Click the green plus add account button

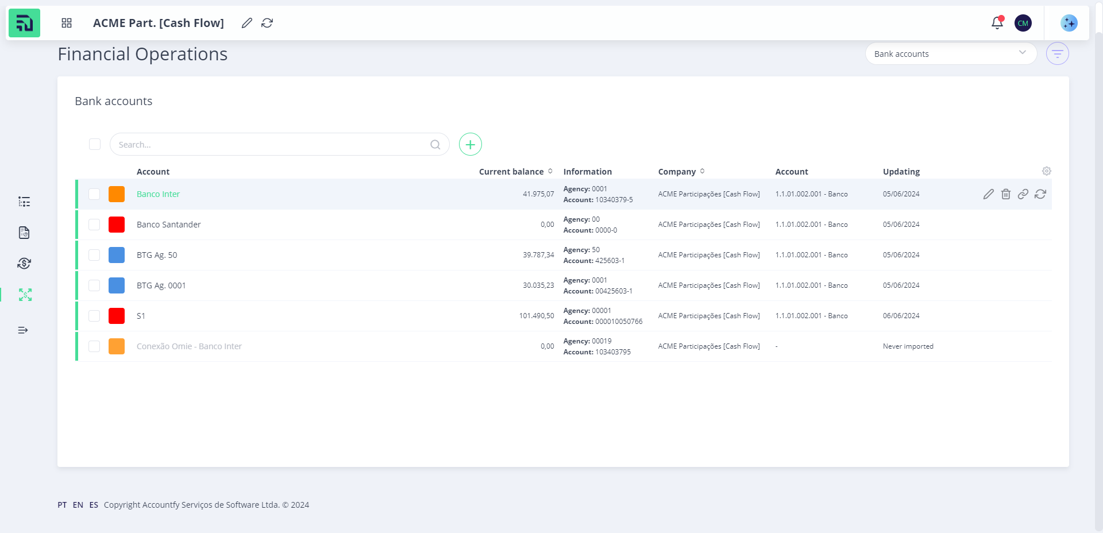(470, 144)
